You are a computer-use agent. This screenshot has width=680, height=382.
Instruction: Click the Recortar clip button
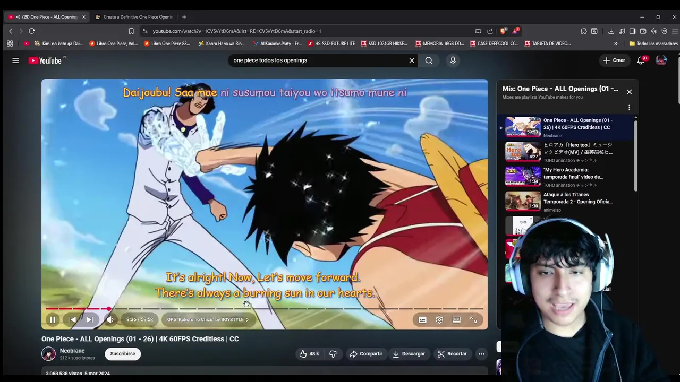click(452, 354)
